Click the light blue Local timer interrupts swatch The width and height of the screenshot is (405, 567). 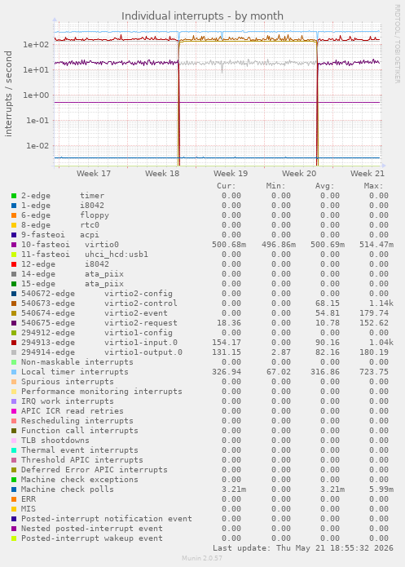click(x=14, y=372)
